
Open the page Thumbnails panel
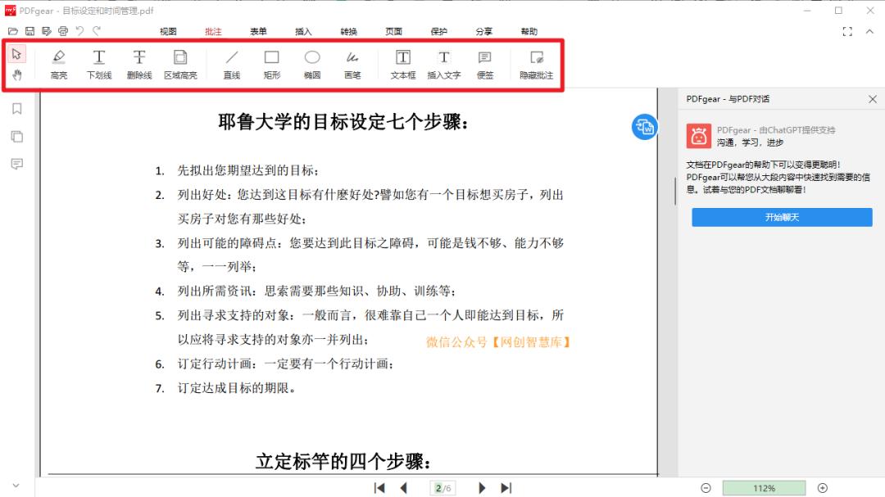[x=16, y=136]
